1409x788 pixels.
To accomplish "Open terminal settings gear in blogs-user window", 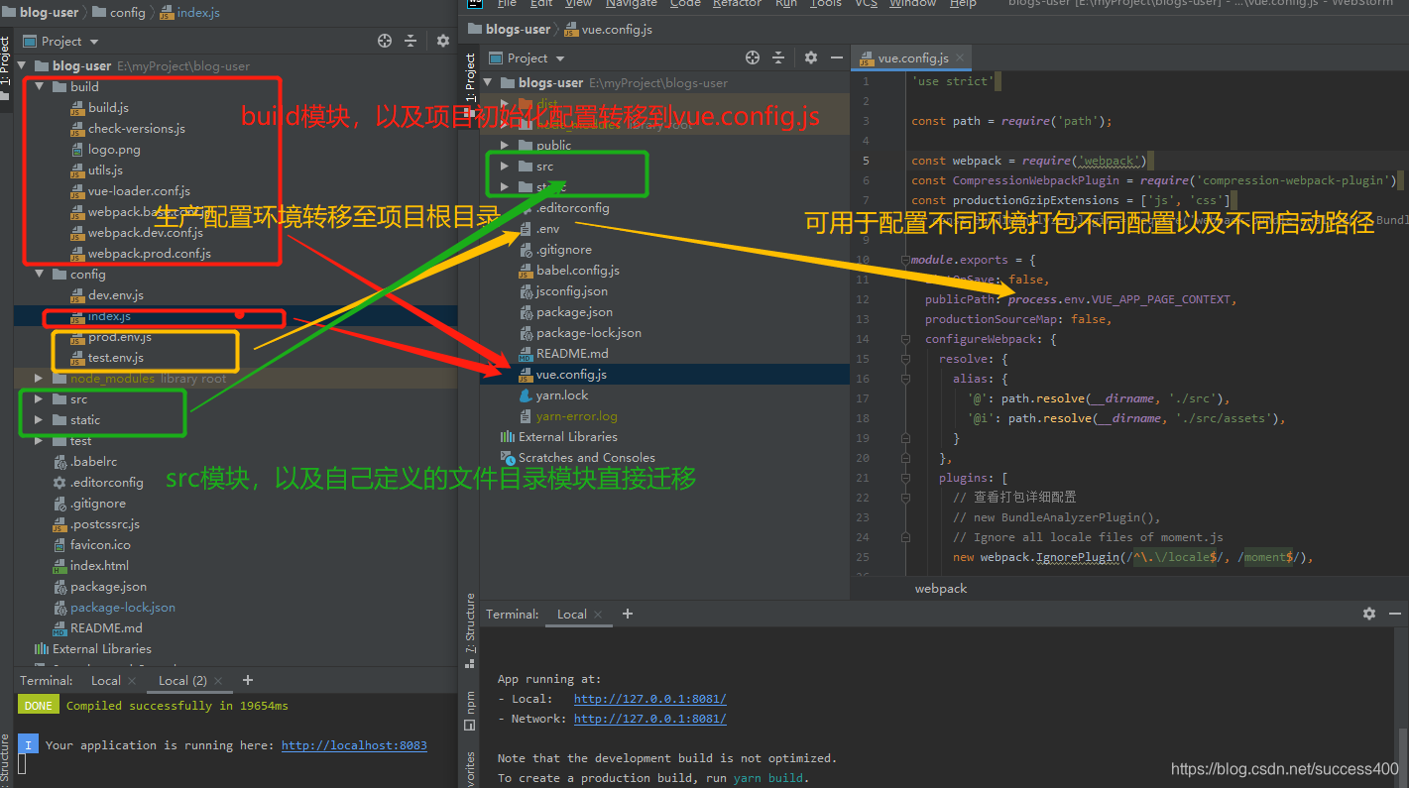I will pos(1369,614).
